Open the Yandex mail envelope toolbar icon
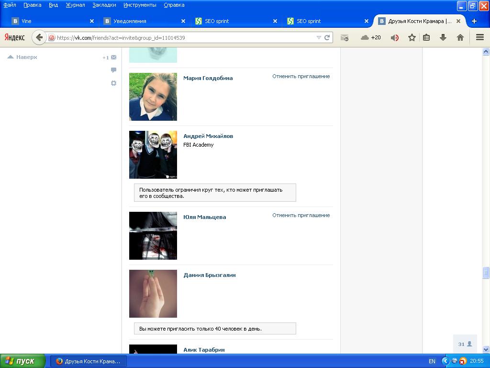Screen dimensions: 490x368 coord(345,38)
